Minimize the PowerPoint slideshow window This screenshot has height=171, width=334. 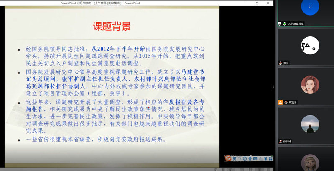click(x=246, y=3)
